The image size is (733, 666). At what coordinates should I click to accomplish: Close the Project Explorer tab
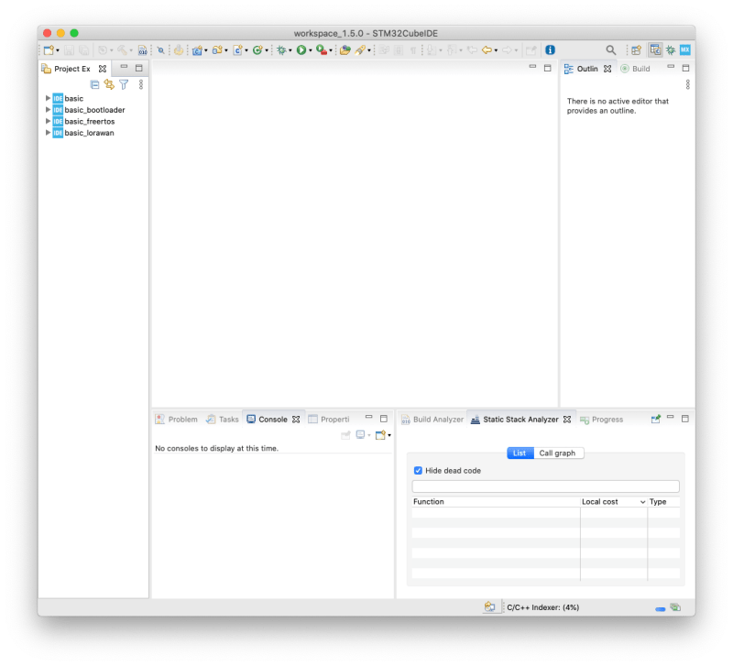103,69
